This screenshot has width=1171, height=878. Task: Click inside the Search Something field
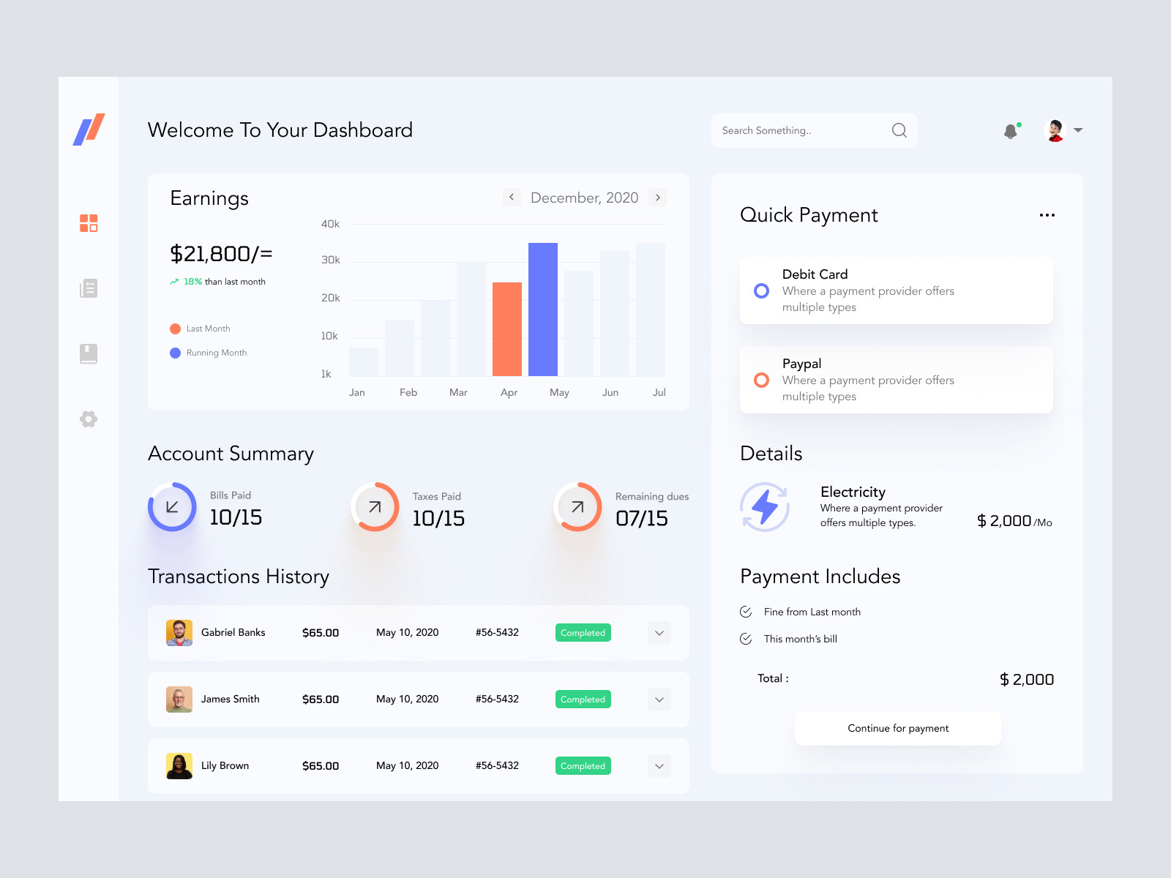click(x=798, y=130)
